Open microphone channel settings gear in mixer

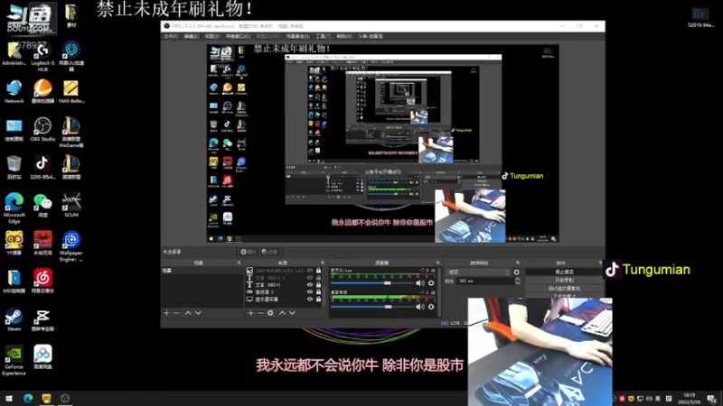(x=431, y=283)
